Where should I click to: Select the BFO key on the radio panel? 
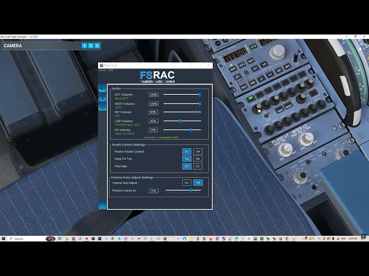[x=288, y=67]
